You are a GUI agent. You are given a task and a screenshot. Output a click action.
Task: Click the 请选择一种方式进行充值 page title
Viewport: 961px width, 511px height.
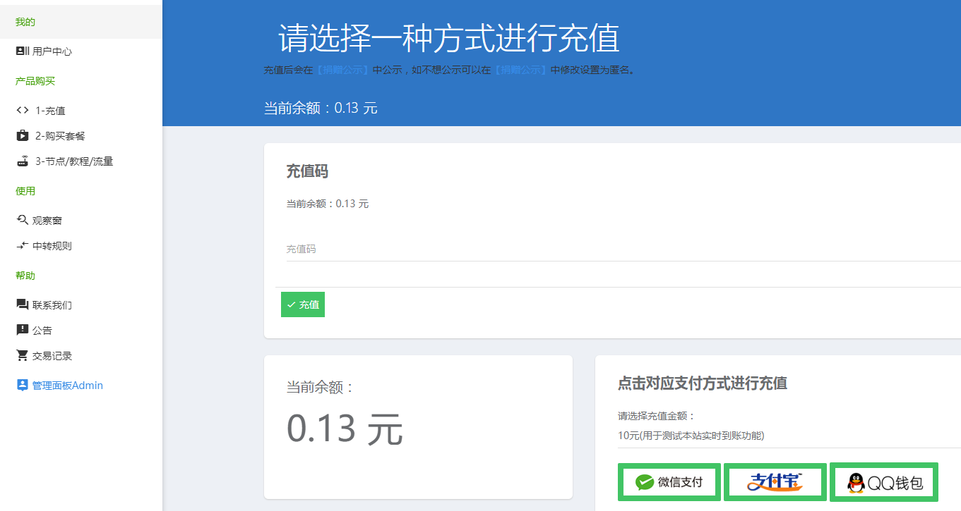click(449, 38)
